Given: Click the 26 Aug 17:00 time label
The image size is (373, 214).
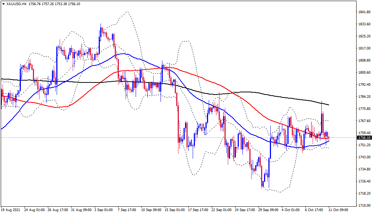Looking at the screenshot, I should click(58, 210).
